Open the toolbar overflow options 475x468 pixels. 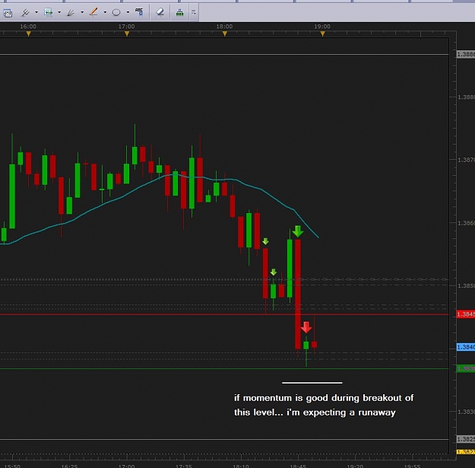194,12
